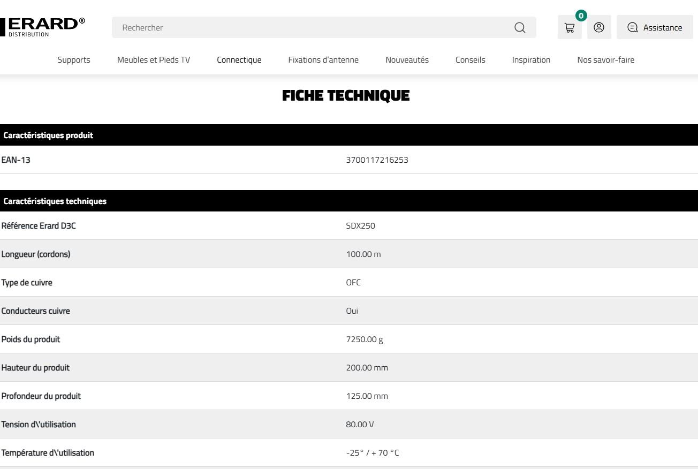
Task: Click the SDX250 reference value
Action: click(x=360, y=226)
